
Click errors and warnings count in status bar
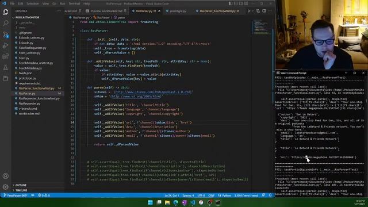[x=44, y=195]
